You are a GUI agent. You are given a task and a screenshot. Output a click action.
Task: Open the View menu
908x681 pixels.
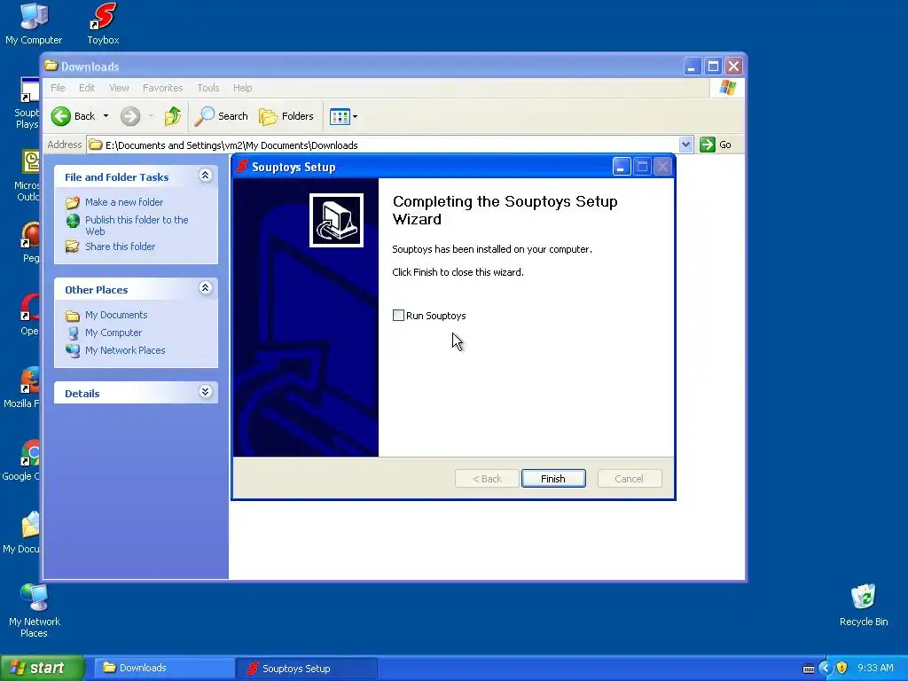pyautogui.click(x=119, y=88)
